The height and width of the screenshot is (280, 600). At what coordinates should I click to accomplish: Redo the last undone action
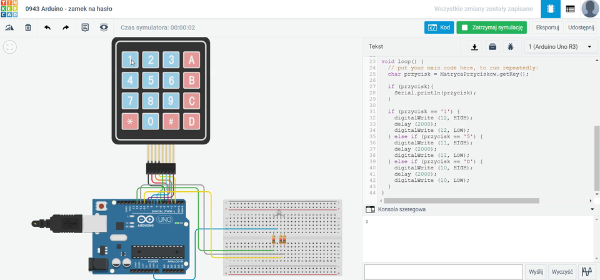[66, 27]
